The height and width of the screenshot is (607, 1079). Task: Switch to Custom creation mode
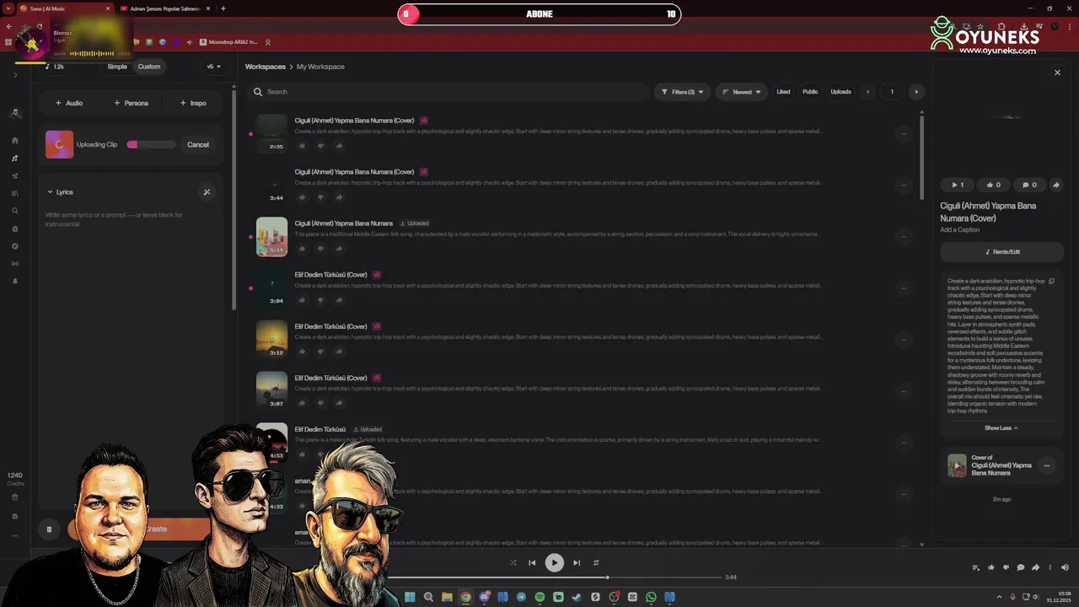pos(149,67)
